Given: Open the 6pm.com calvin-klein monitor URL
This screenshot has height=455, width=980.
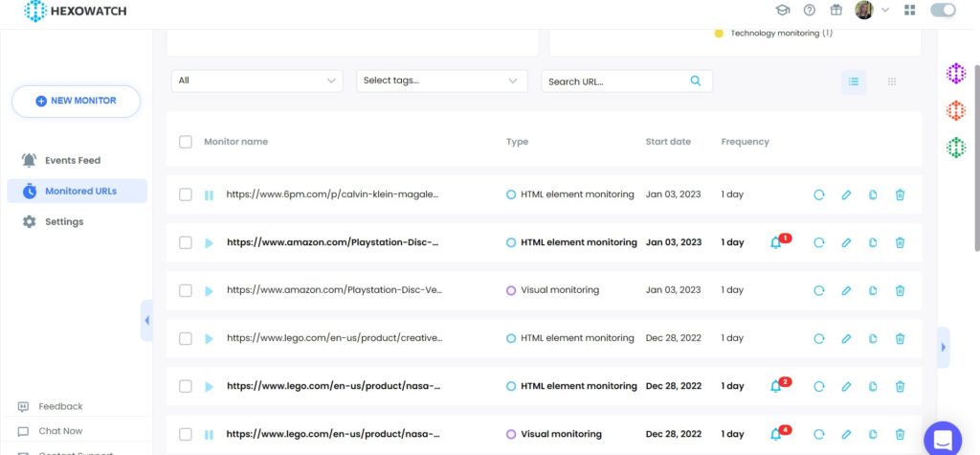Looking at the screenshot, I should tap(332, 194).
